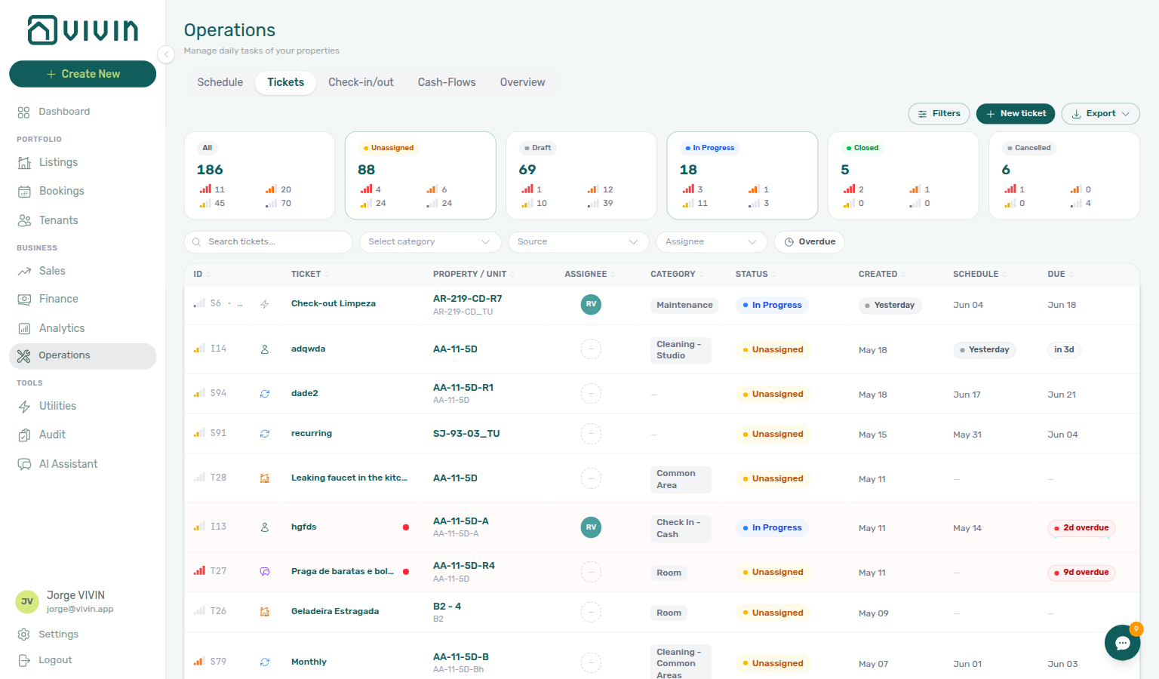Click the Tenants people icon
Viewport: 1159px width, 679px height.
click(x=24, y=220)
